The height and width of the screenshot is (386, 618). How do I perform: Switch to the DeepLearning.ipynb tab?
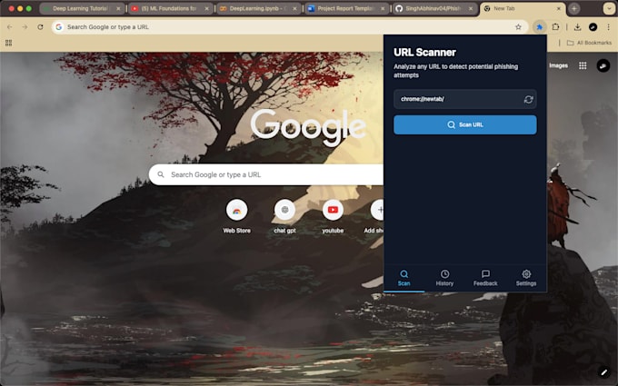(x=259, y=8)
